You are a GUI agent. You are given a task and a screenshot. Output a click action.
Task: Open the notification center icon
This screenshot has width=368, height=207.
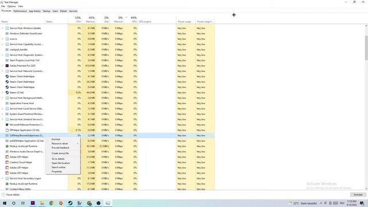click(x=362, y=203)
